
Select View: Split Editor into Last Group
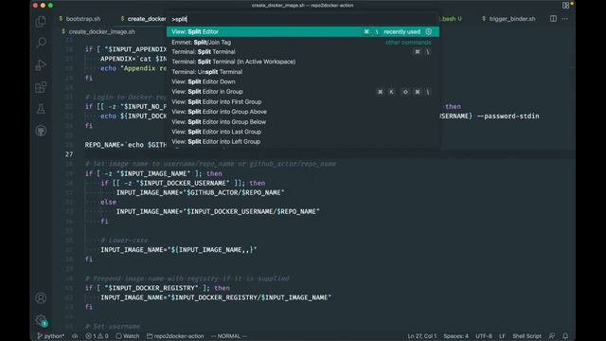click(303, 132)
